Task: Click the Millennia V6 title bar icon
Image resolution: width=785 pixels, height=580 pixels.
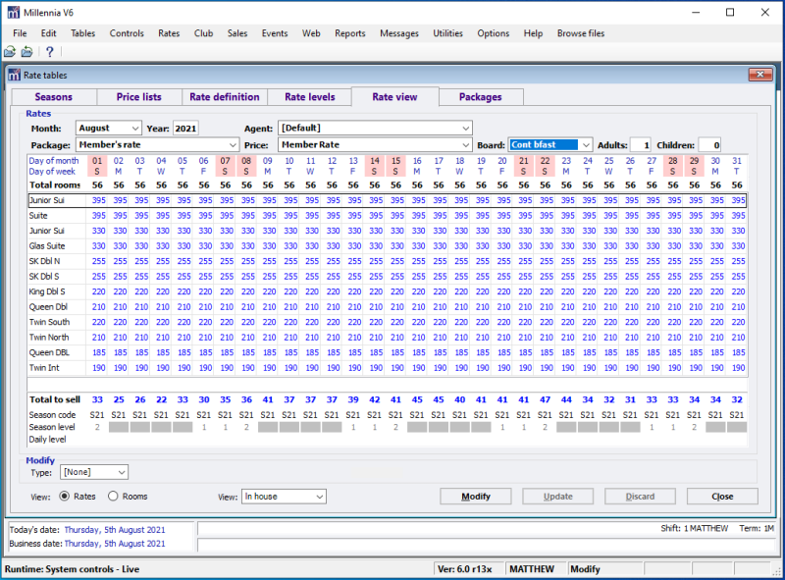Action: click(x=14, y=13)
